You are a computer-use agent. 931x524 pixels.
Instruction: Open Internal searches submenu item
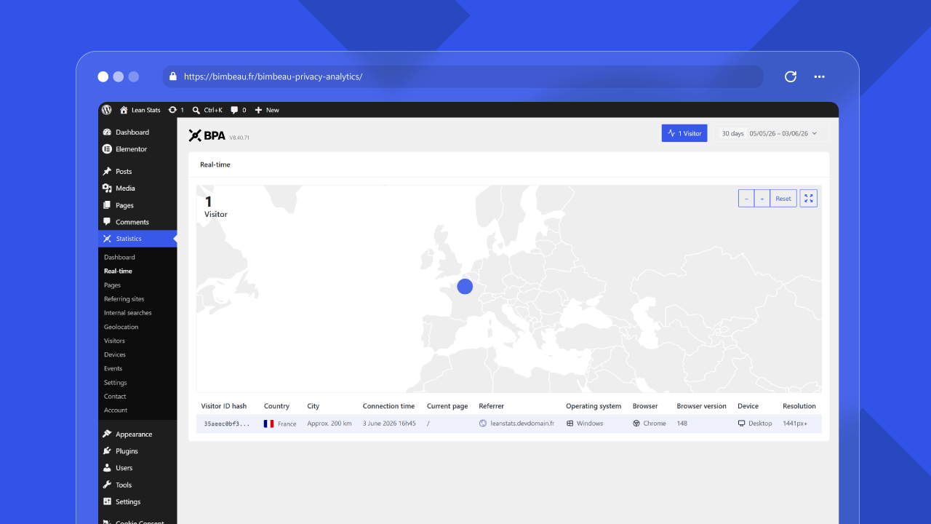point(128,313)
